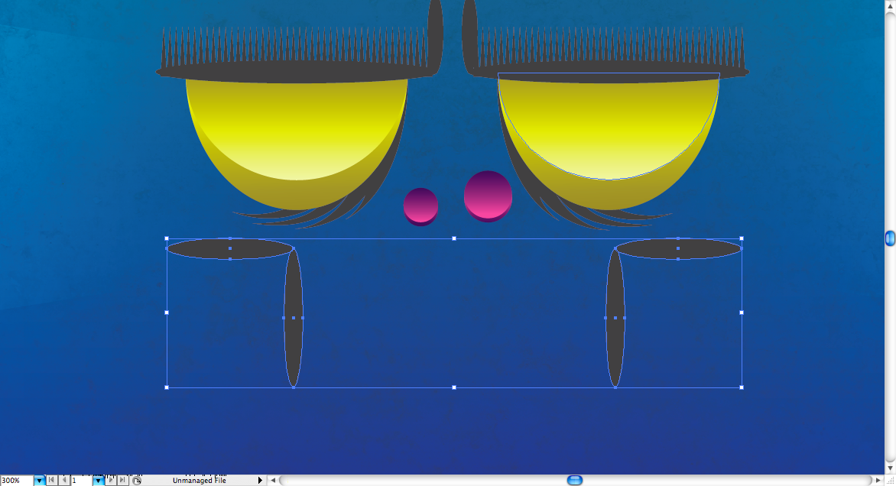The height and width of the screenshot is (486, 896).
Task: Click the vertical scrollbar down arrow
Action: 890,467
